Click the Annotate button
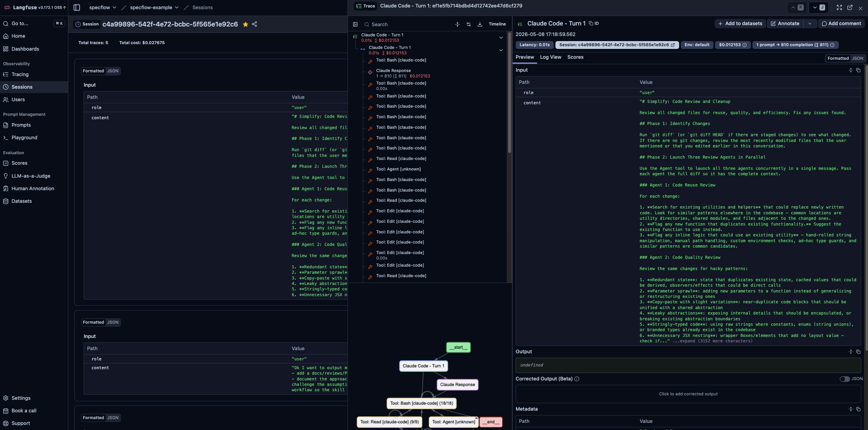 tap(785, 23)
